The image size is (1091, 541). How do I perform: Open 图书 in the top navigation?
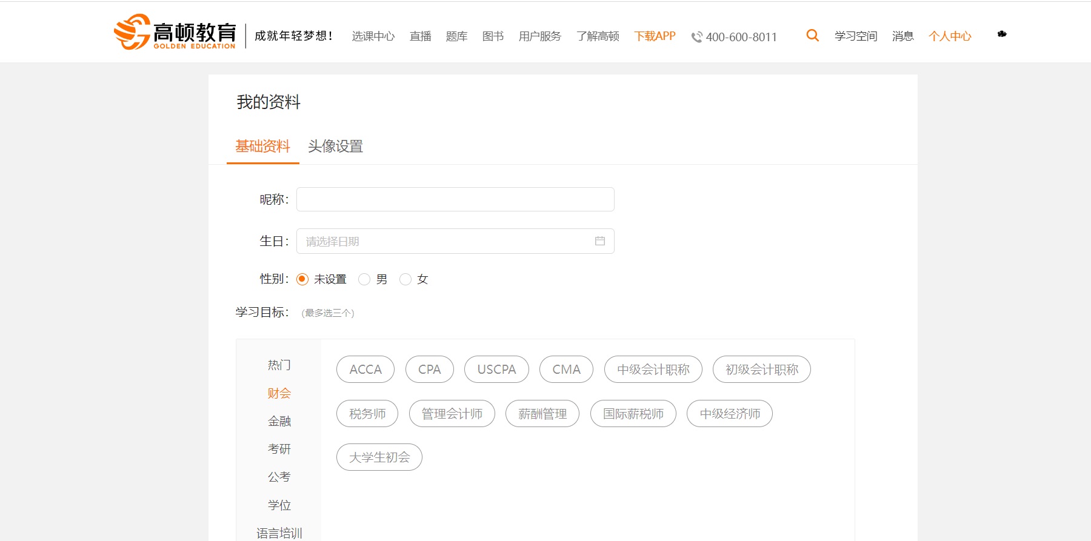[493, 36]
